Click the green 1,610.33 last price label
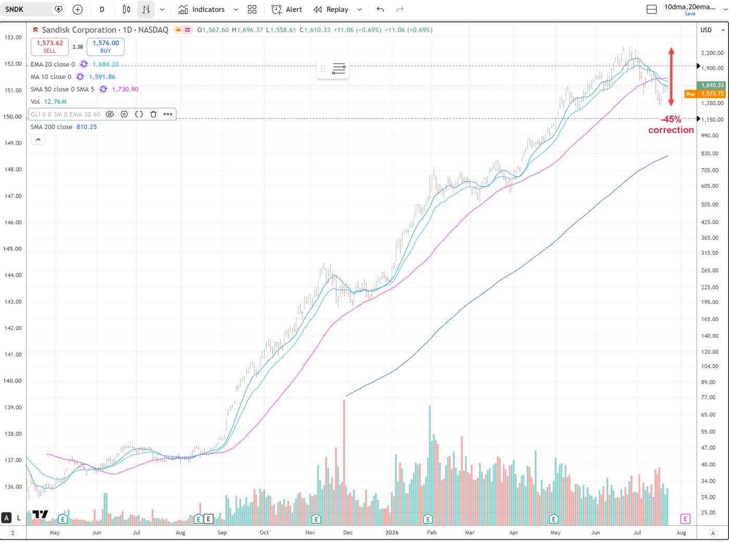The height and width of the screenshot is (542, 729). coord(711,85)
